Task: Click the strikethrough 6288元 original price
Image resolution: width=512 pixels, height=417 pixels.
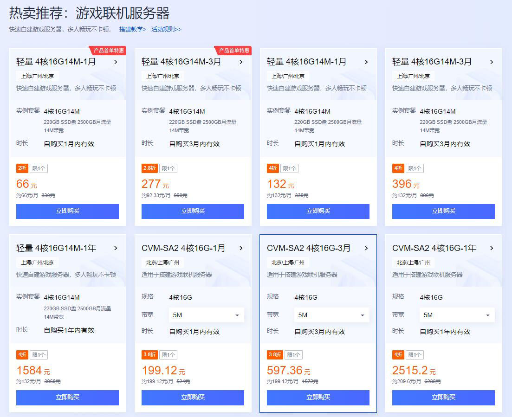Action: 432,381
